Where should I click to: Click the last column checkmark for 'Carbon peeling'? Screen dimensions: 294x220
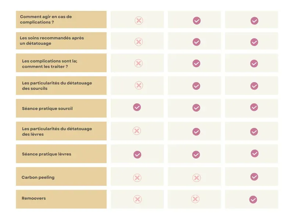(x=254, y=177)
